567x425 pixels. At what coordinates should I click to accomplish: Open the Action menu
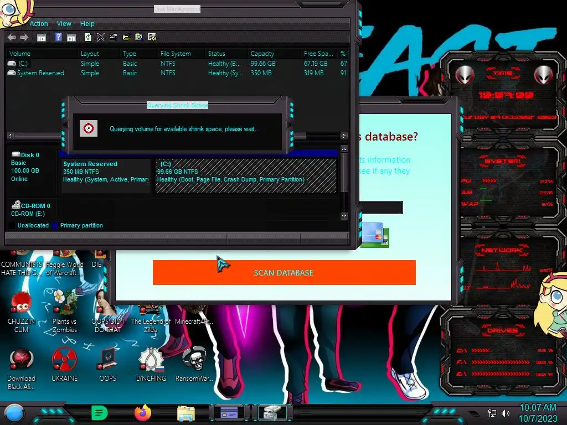tap(39, 23)
